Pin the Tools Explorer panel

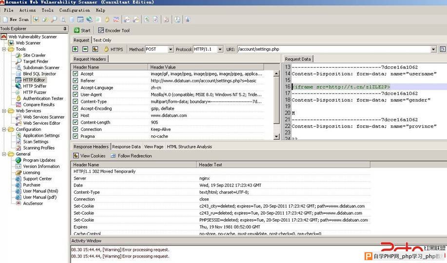pos(65,29)
